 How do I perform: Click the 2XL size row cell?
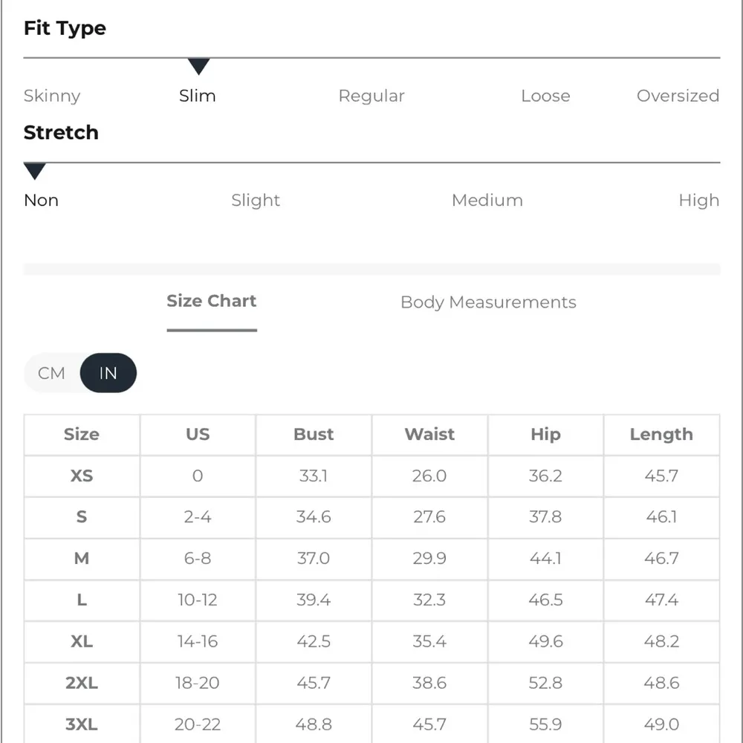[x=82, y=683]
